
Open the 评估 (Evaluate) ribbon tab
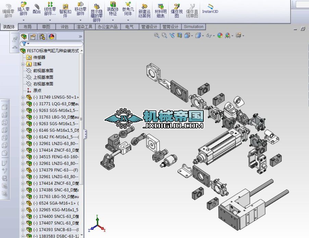click(x=65, y=26)
